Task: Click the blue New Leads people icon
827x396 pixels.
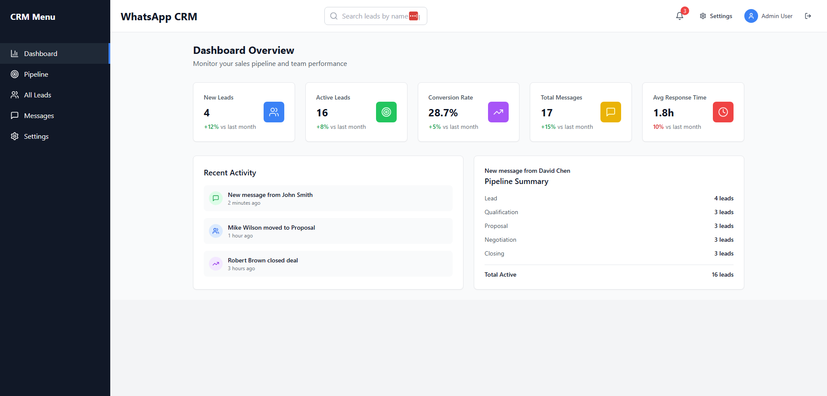Action: pos(274,112)
